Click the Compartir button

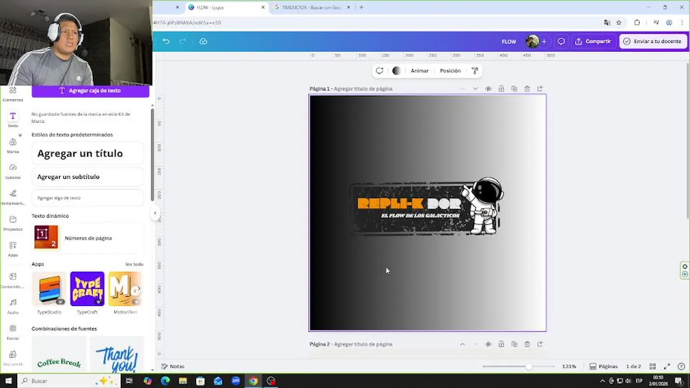tap(593, 41)
